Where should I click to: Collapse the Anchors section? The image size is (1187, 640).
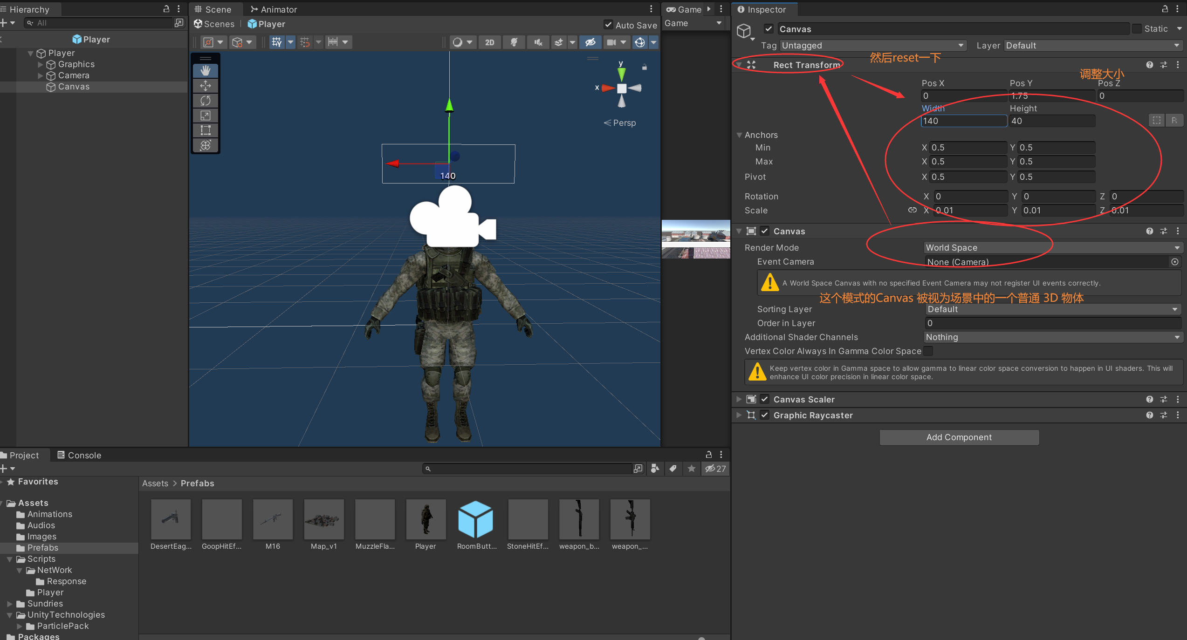point(739,135)
